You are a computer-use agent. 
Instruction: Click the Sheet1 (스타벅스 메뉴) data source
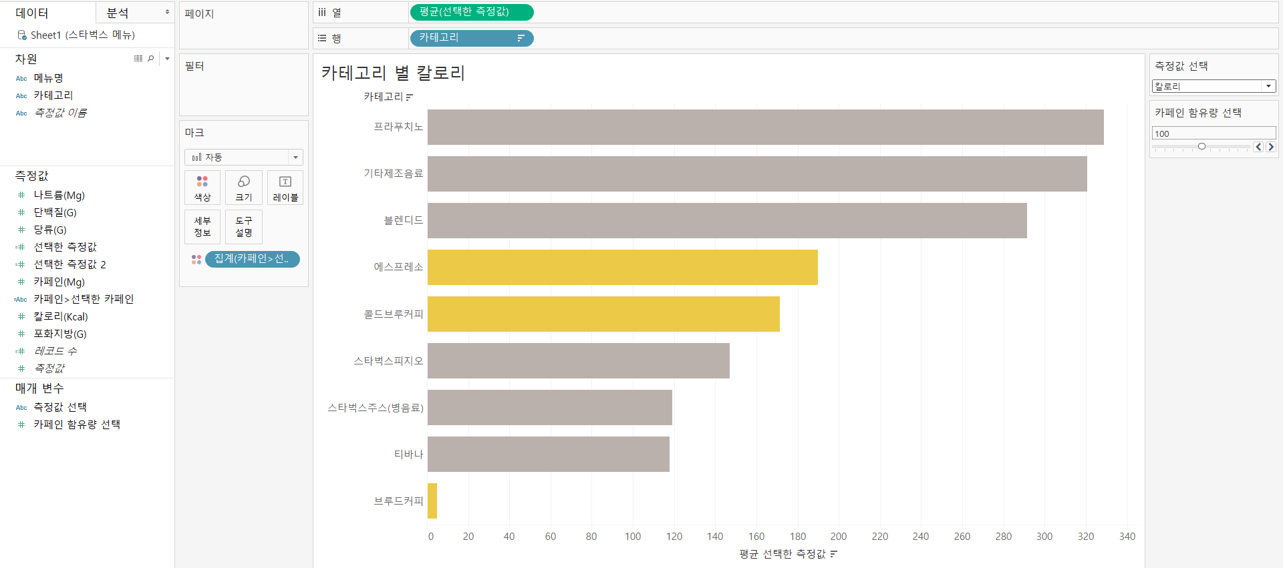point(83,35)
